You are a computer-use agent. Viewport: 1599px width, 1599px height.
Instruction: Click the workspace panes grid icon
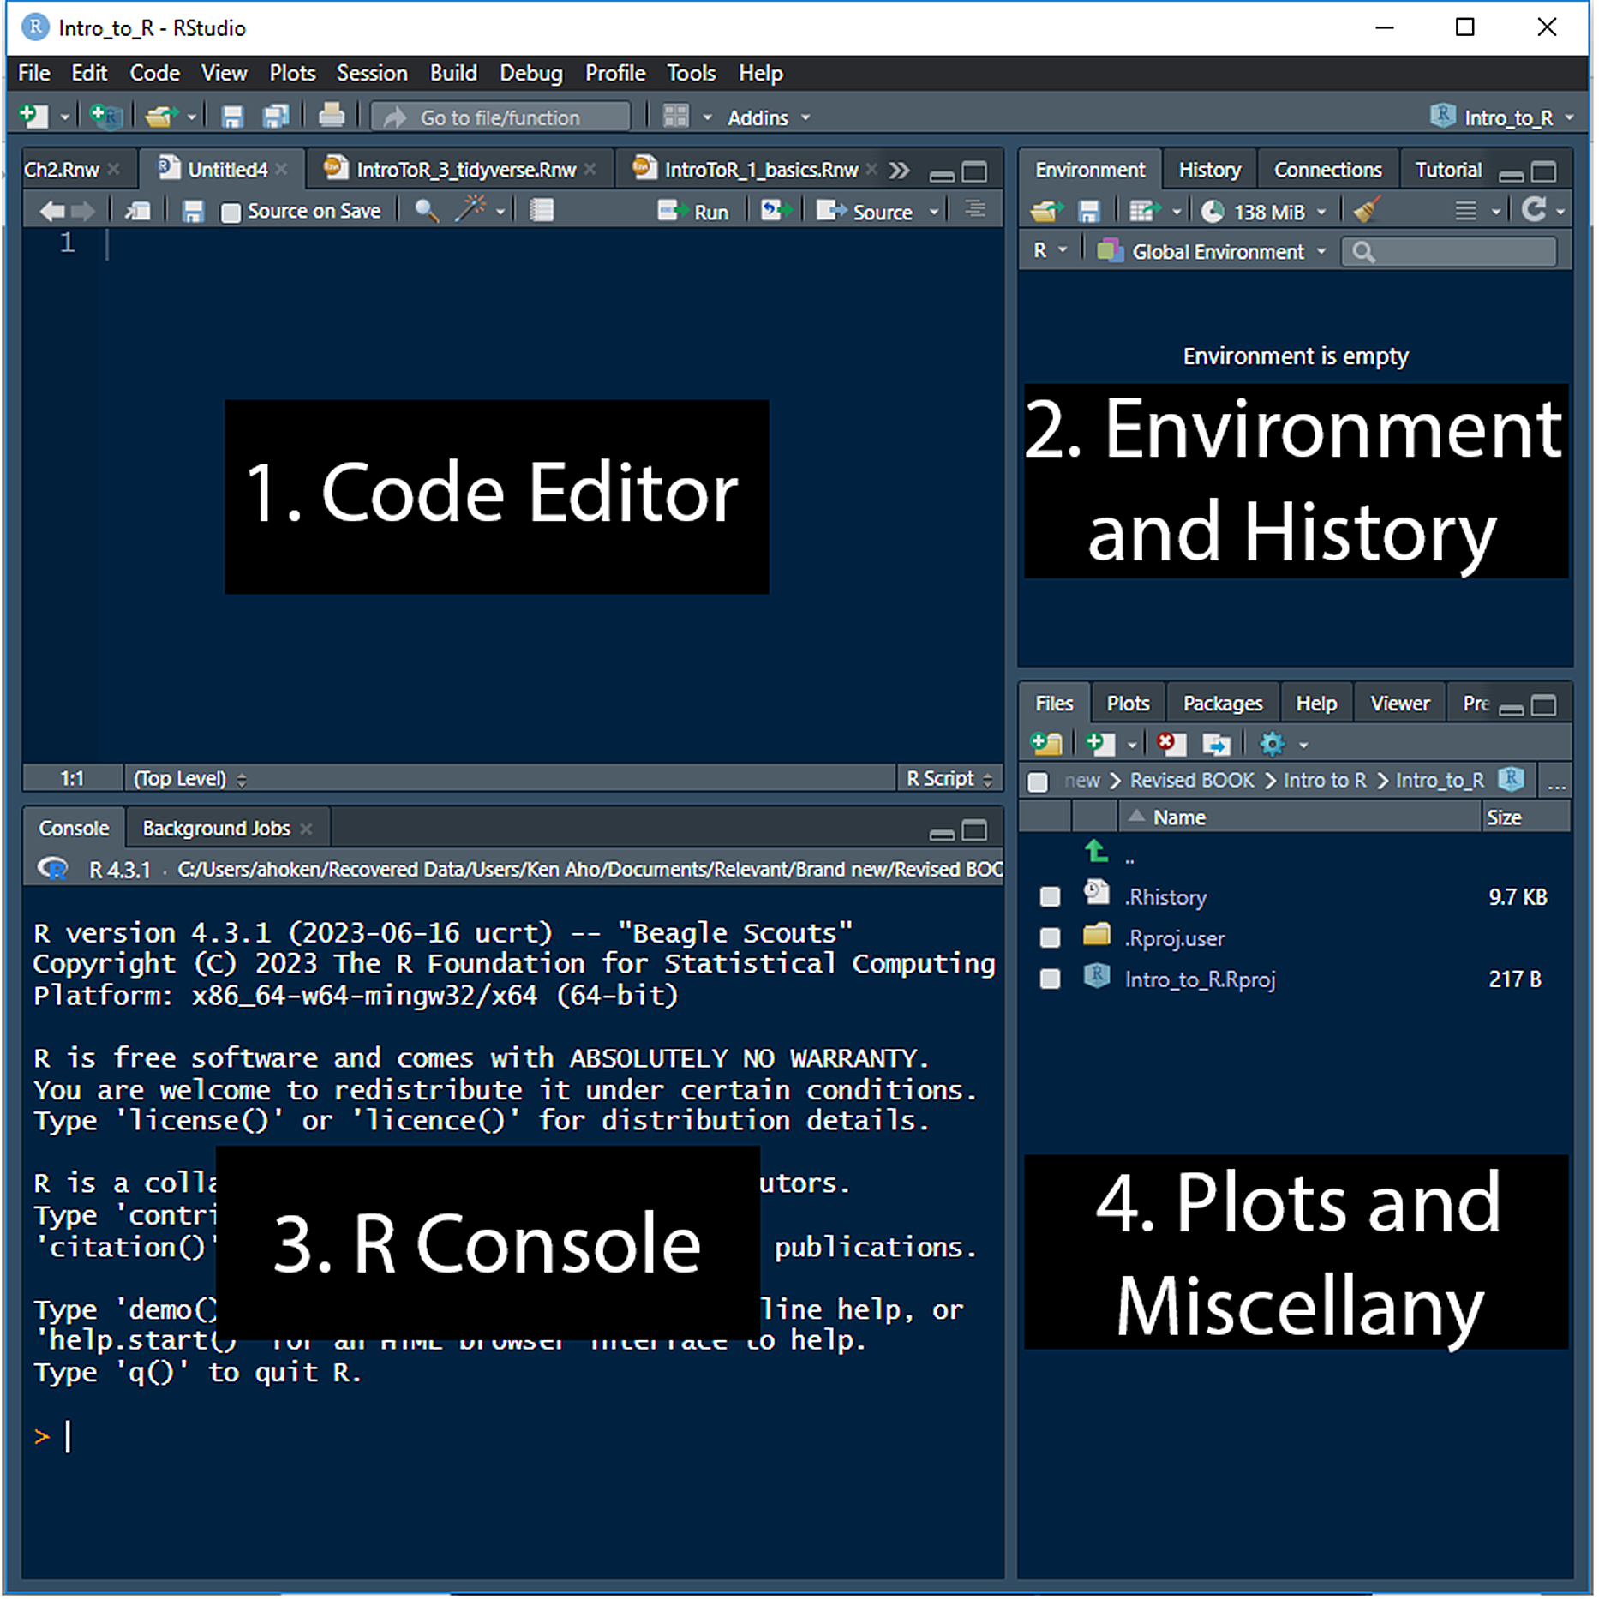coord(676,116)
